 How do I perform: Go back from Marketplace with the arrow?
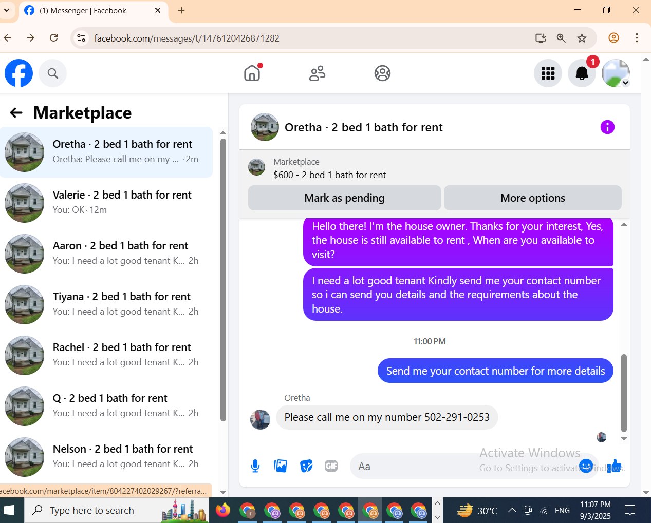(16, 113)
